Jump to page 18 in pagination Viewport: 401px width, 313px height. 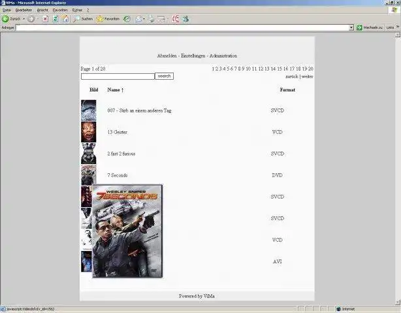[298, 69]
